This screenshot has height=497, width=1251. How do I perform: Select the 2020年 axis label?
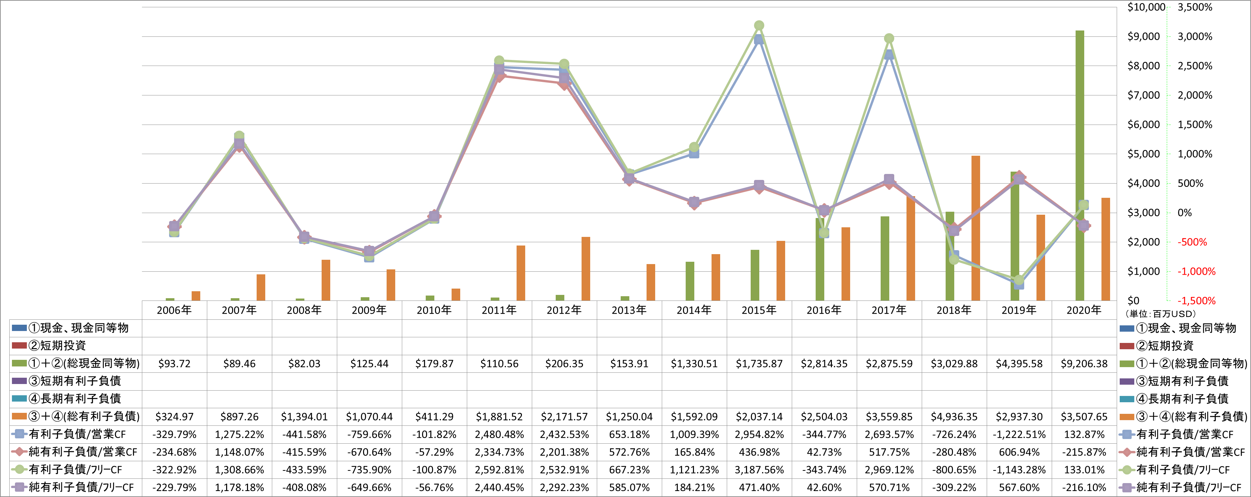[1084, 310]
